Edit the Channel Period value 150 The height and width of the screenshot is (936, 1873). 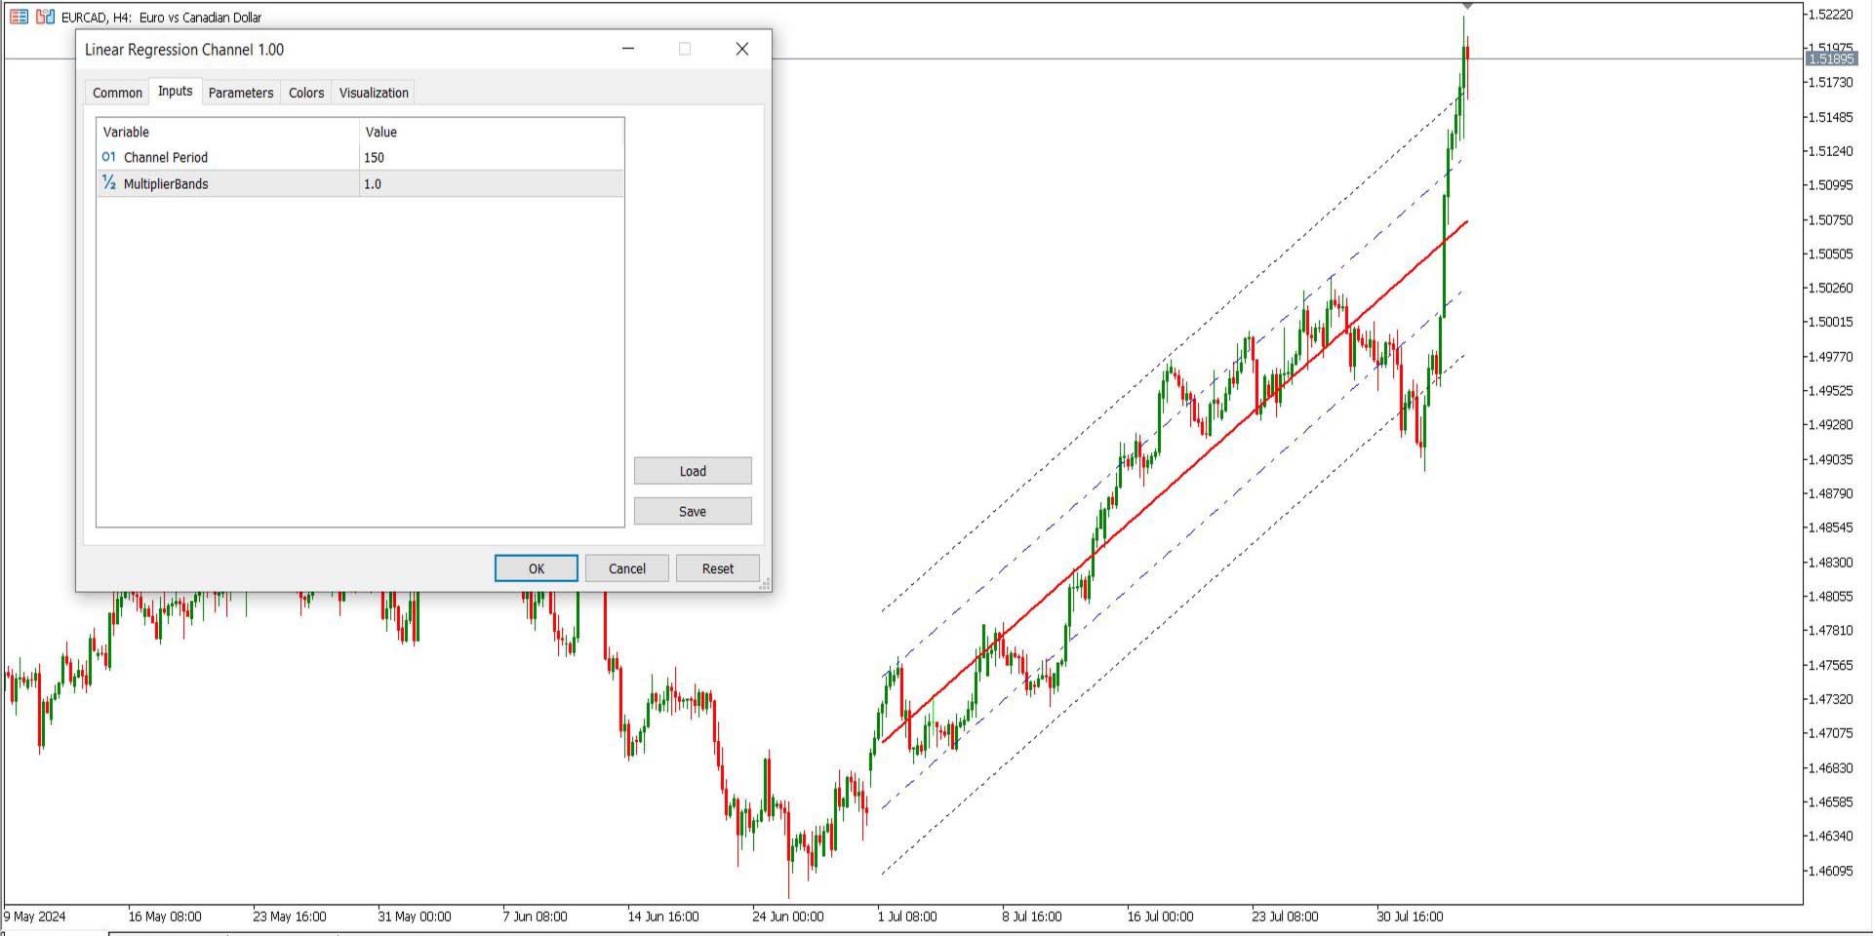[374, 157]
